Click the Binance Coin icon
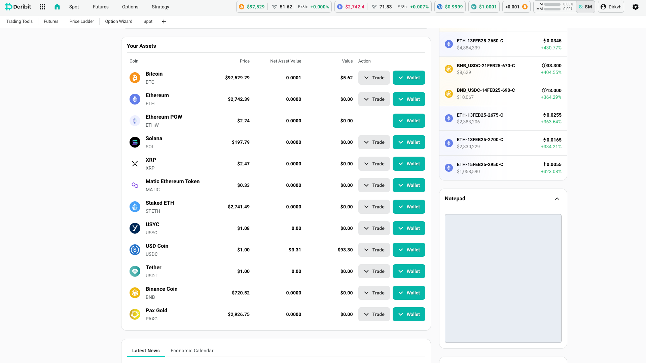 coord(135,293)
